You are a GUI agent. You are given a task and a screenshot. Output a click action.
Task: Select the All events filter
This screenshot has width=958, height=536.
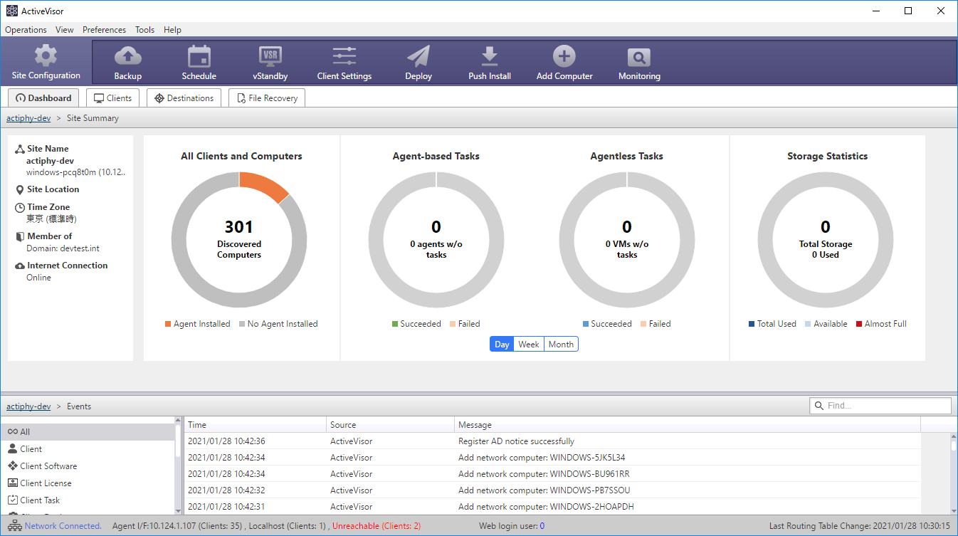pos(88,432)
